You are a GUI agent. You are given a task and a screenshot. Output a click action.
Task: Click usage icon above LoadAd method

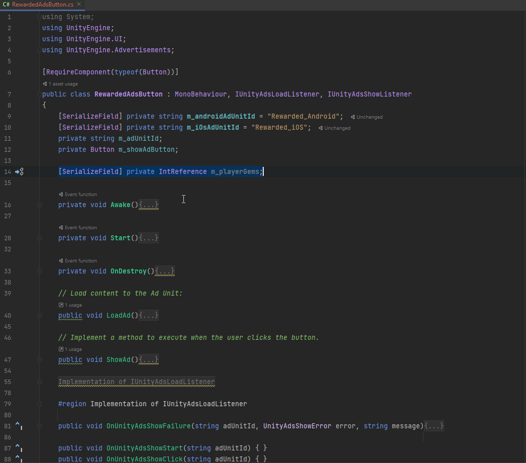(x=61, y=305)
